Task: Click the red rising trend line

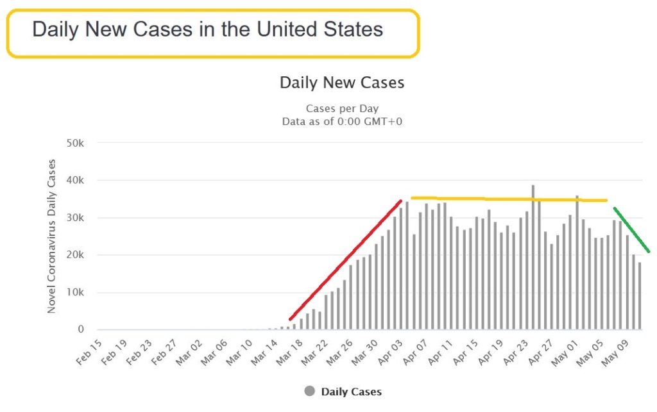Action: (x=345, y=260)
